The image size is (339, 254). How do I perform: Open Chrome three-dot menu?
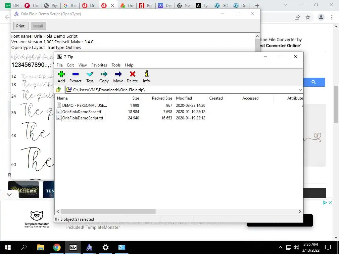pyautogui.click(x=332, y=17)
